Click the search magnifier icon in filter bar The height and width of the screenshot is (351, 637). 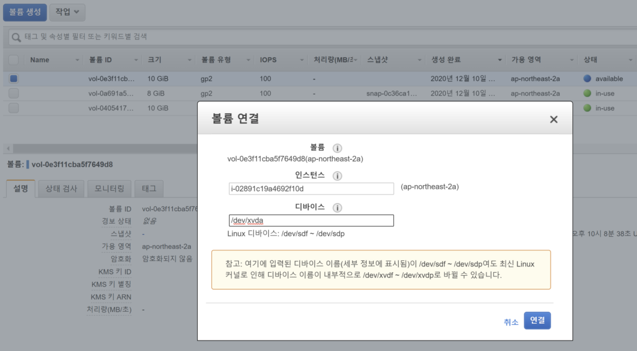[x=17, y=37]
